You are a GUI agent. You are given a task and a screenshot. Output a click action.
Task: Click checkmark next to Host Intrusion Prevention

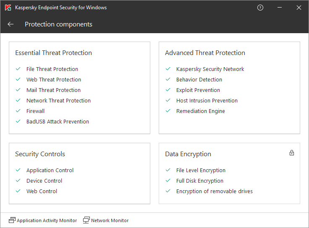point(168,100)
